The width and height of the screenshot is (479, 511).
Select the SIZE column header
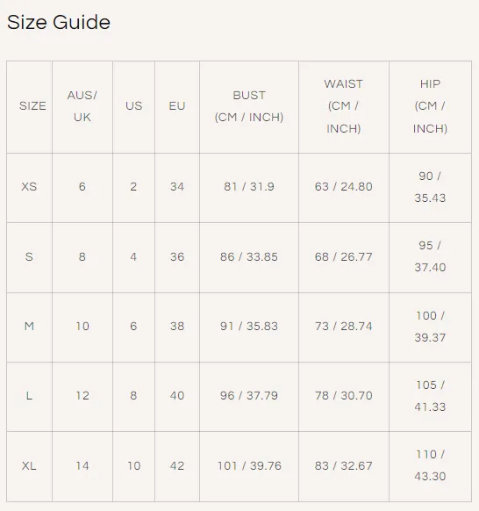pos(32,106)
